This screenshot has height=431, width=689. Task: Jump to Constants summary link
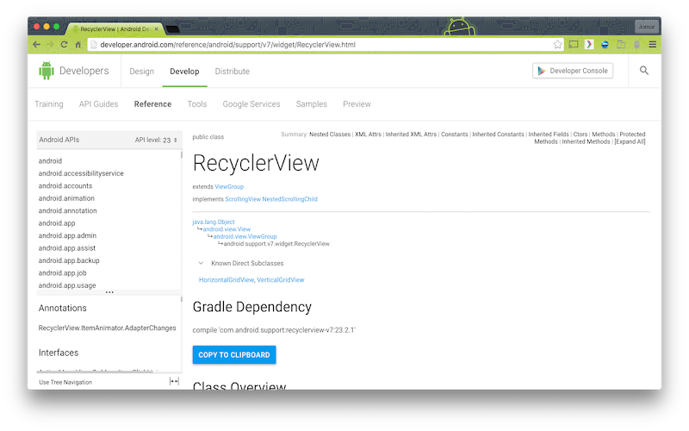[x=455, y=134]
